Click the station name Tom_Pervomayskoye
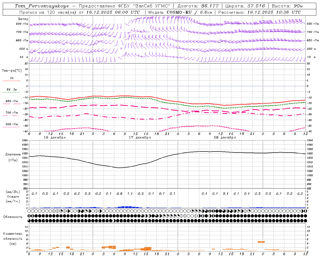The height and width of the screenshot is (256, 320). pyautogui.click(x=42, y=6)
